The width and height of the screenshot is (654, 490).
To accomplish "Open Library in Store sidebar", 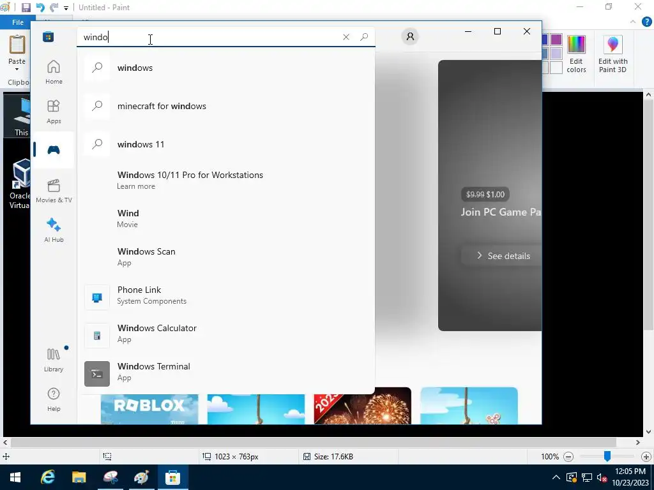I will tap(54, 360).
